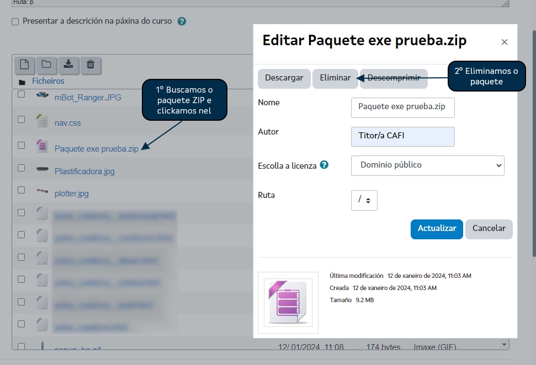The height and width of the screenshot is (365, 536).
Task: Expand the Ruta path selector
Action: [x=364, y=200]
